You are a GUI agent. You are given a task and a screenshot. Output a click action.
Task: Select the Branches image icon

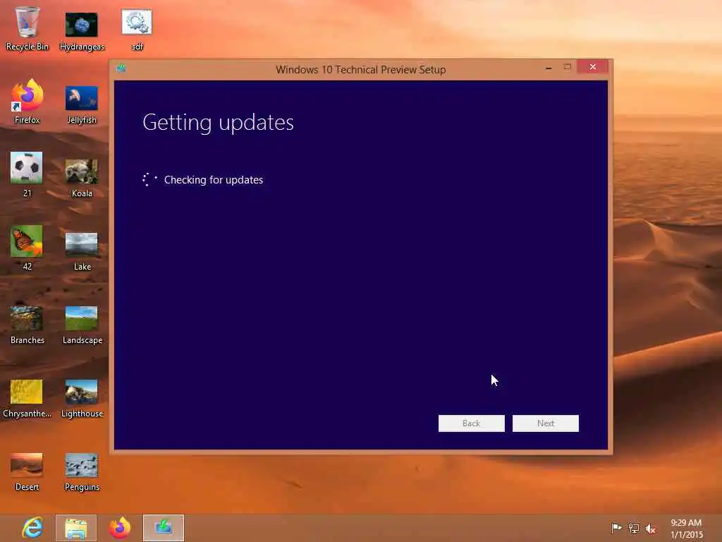pos(27,325)
